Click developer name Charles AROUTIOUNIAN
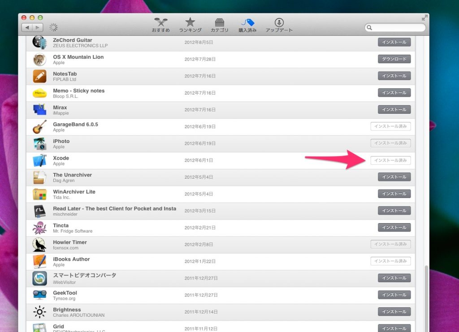459x332 pixels. coord(79,315)
